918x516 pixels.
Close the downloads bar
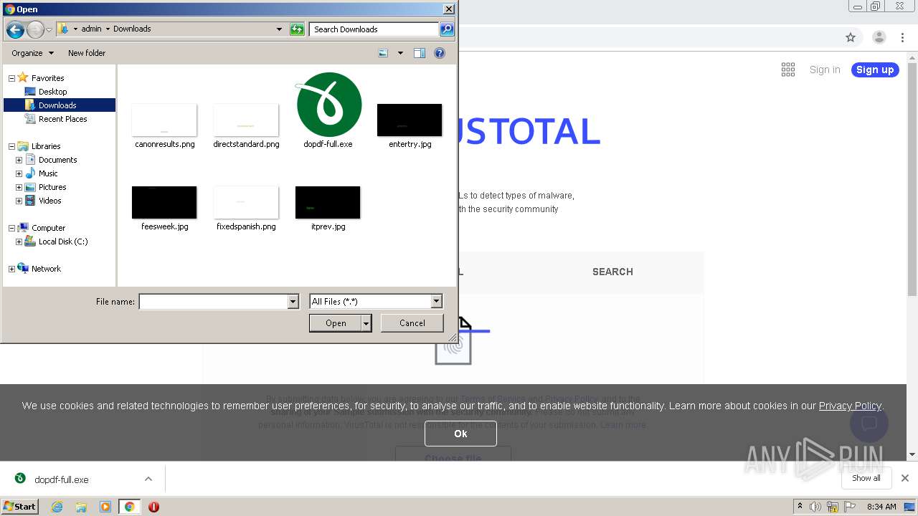click(905, 478)
